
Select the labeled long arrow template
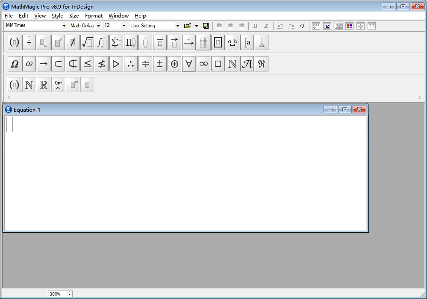pyautogui.click(x=189, y=42)
